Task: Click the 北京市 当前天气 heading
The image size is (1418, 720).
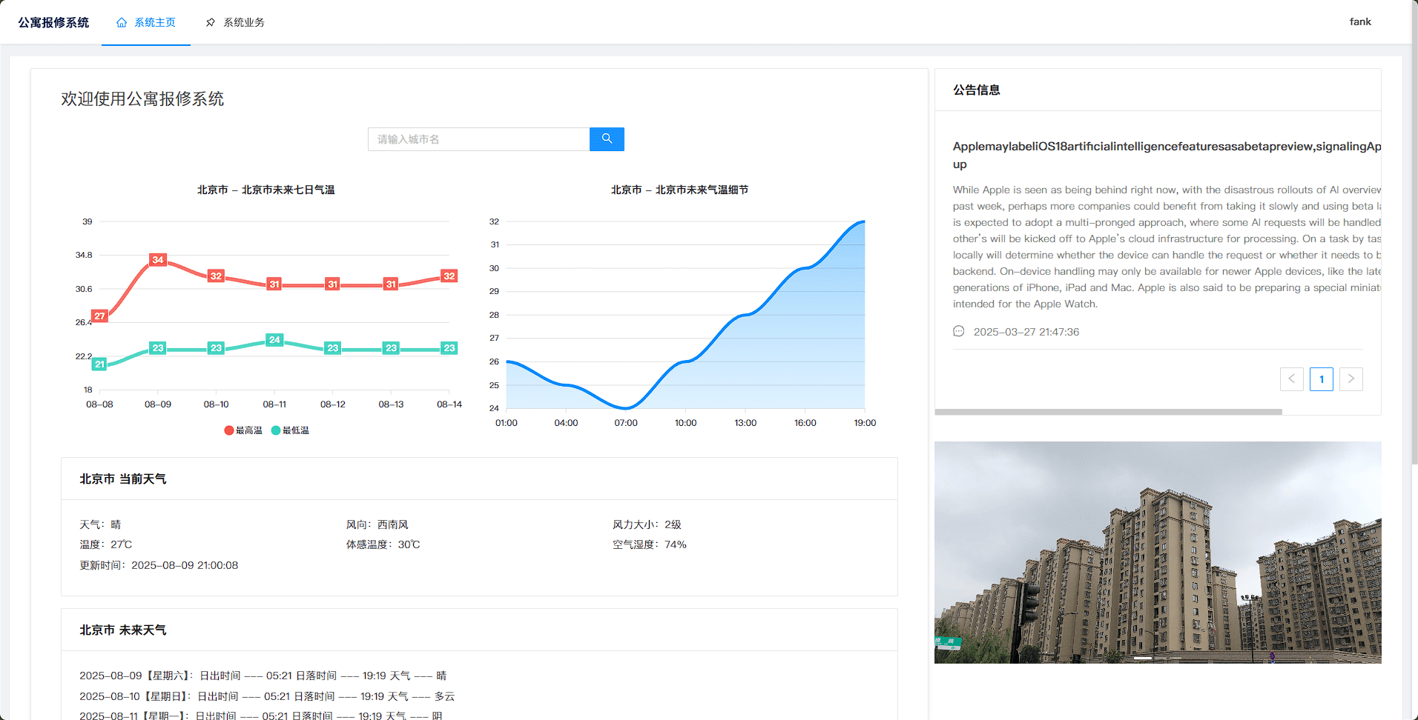Action: [123, 479]
